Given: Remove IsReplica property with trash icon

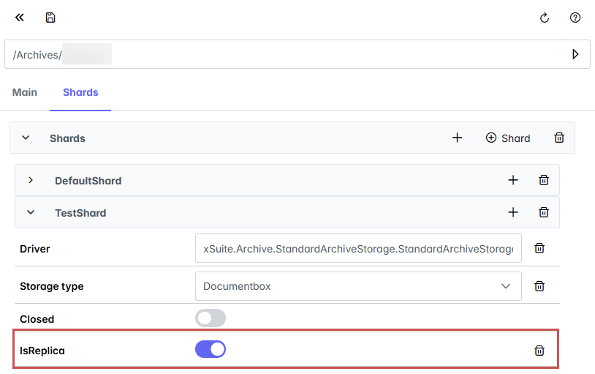Looking at the screenshot, I should pos(539,351).
